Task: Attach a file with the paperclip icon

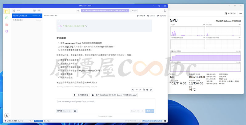Action: click(x=75, y=111)
